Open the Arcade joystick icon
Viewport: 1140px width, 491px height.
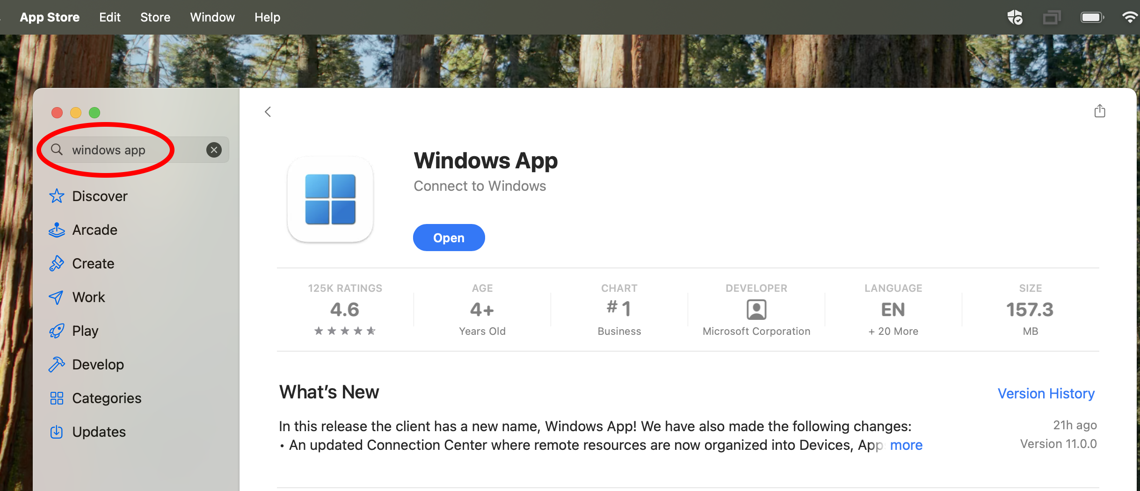tap(57, 230)
